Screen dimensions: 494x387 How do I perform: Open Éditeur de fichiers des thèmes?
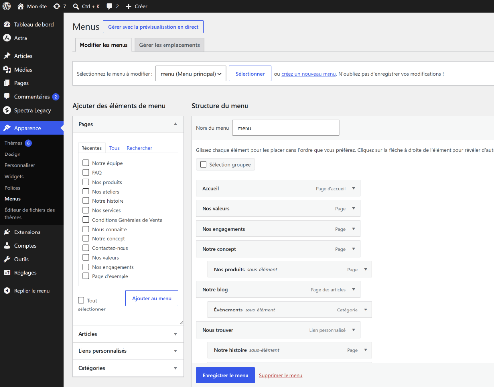[30, 214]
